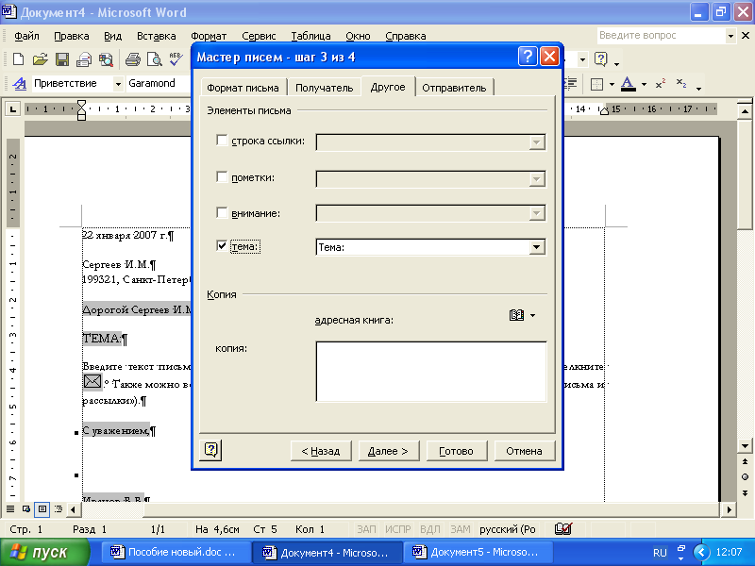Uncheck the 'тема' checkbox

[222, 246]
